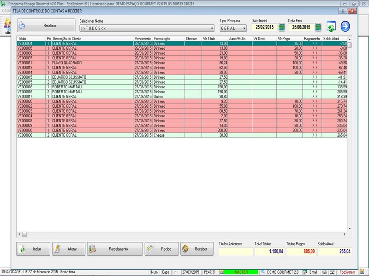Viewport: 369px width, 276px height.
Task: Click FLAVIO QUADRADO client cell
Action: 93,63
